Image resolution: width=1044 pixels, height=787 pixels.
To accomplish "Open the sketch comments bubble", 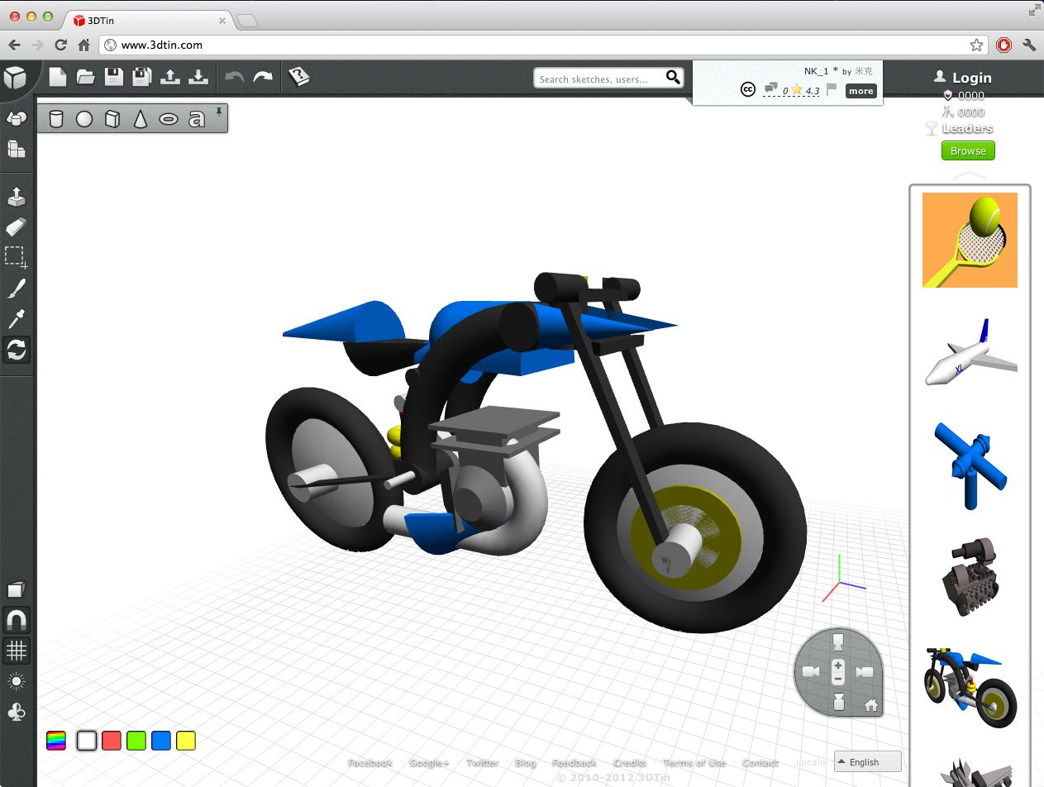I will 771,89.
